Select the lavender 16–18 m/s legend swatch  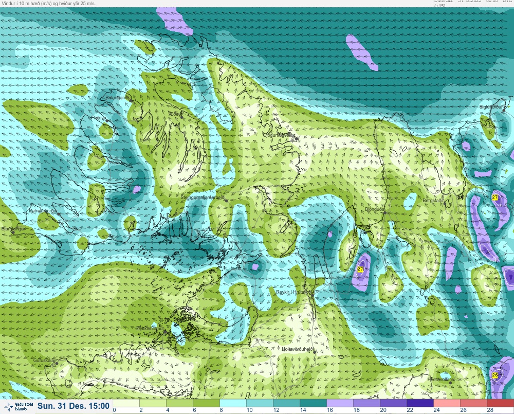340,403
